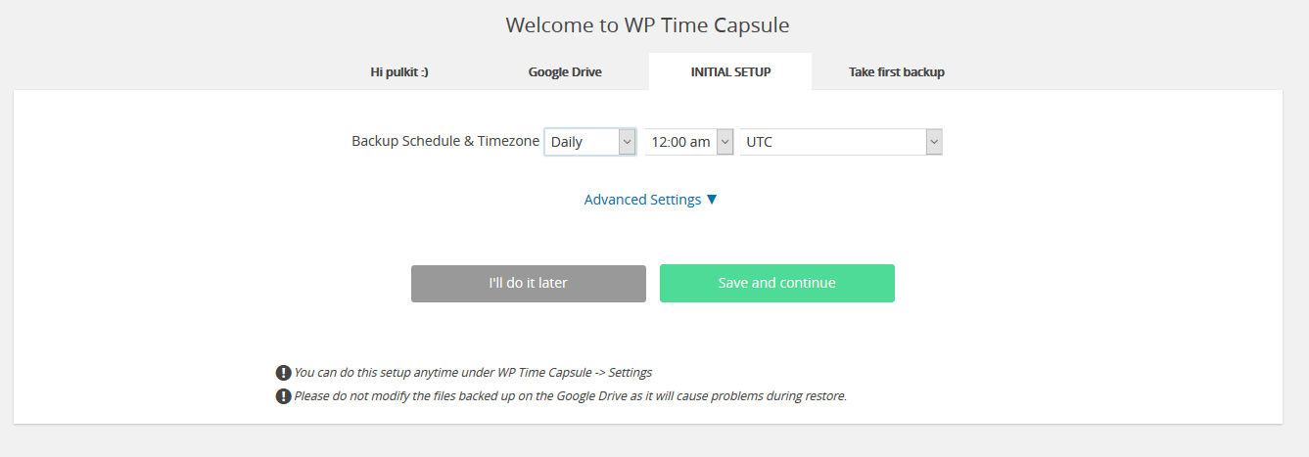
Task: Click the warning about modifying Google Drive files
Action: click(x=570, y=396)
